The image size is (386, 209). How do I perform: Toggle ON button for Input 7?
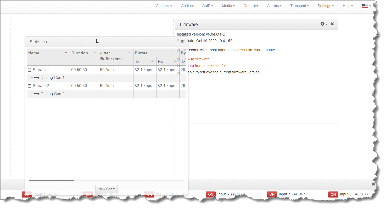(272, 194)
